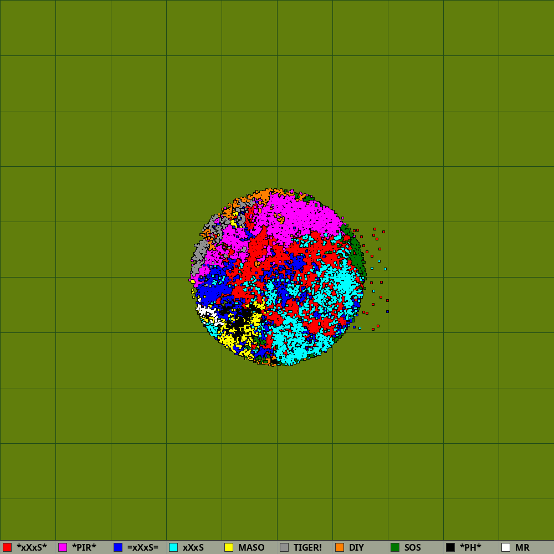Click the magenta *PIR* legend swatch
This screenshot has width=554, height=554.
(x=63, y=547)
